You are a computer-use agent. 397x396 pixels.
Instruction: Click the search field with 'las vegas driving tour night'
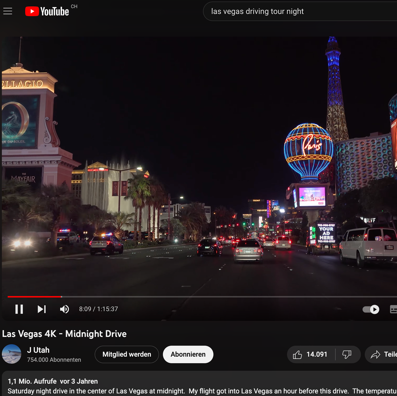[300, 12]
